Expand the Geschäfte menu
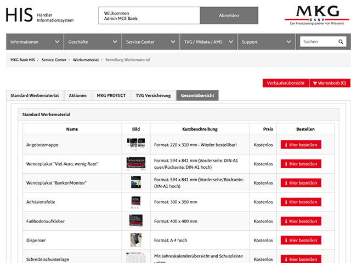351x263 pixels. coord(93,42)
